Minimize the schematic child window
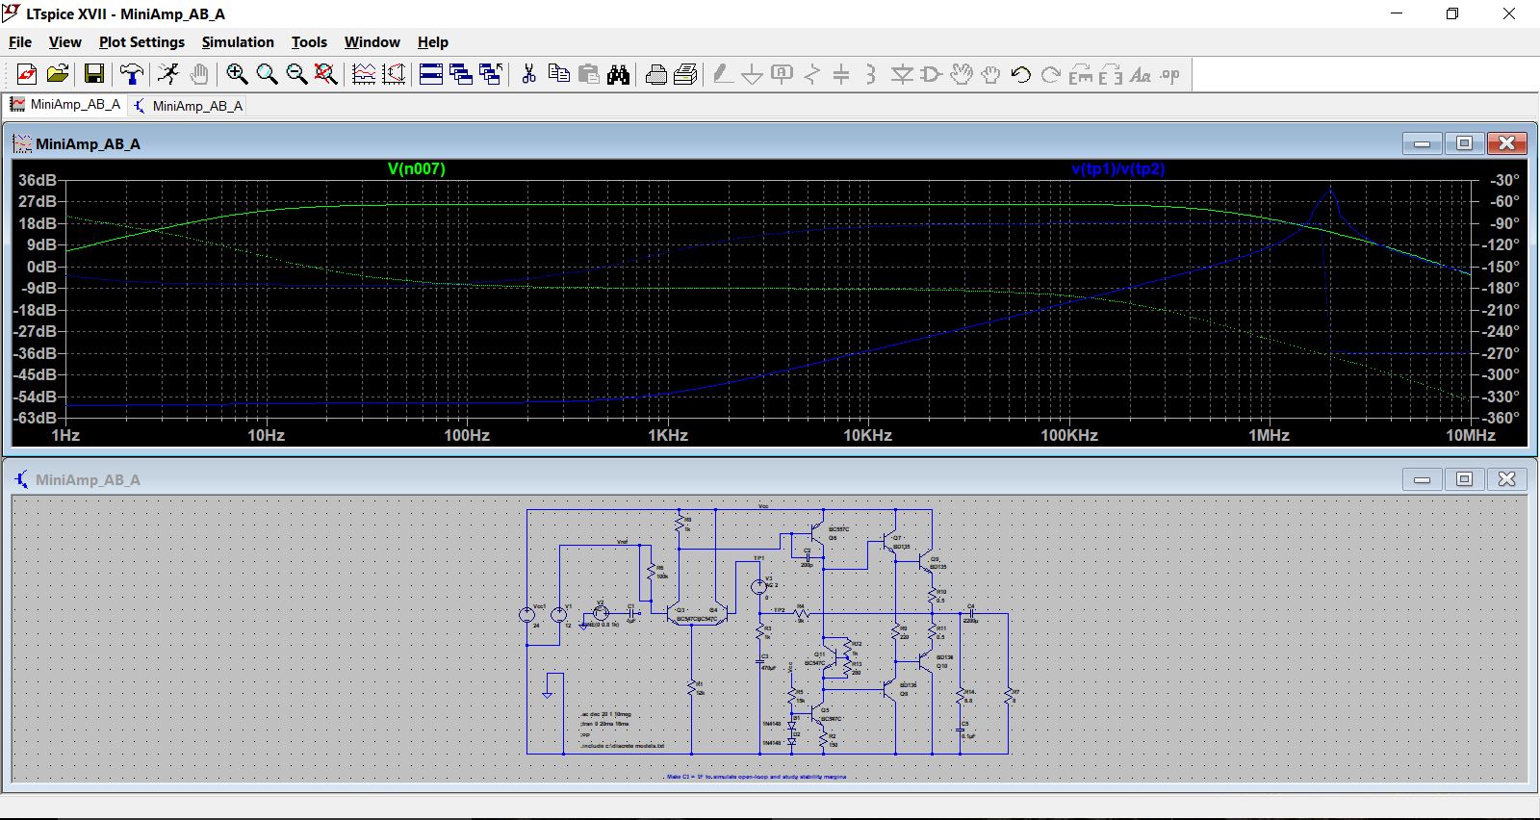Viewport: 1540px width, 820px height. click(x=1422, y=479)
